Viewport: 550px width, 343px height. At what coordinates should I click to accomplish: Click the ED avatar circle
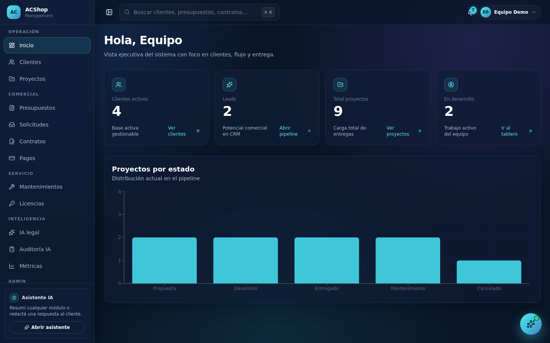(x=486, y=12)
